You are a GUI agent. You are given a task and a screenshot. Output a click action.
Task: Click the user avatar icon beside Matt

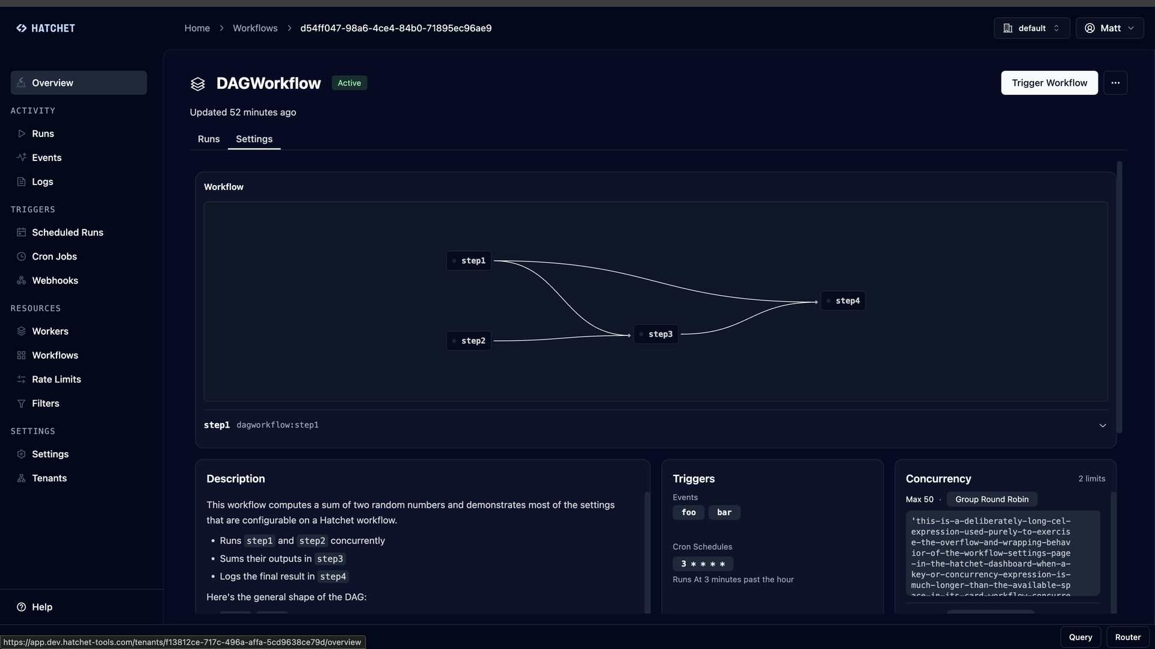tap(1089, 28)
